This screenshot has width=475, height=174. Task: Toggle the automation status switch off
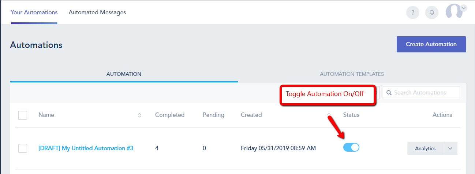coord(351,147)
